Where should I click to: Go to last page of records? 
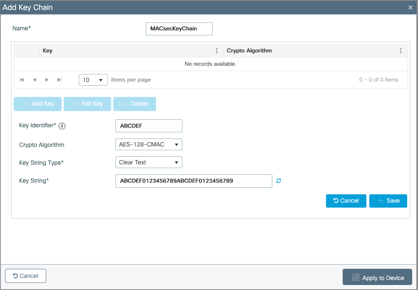pos(59,79)
